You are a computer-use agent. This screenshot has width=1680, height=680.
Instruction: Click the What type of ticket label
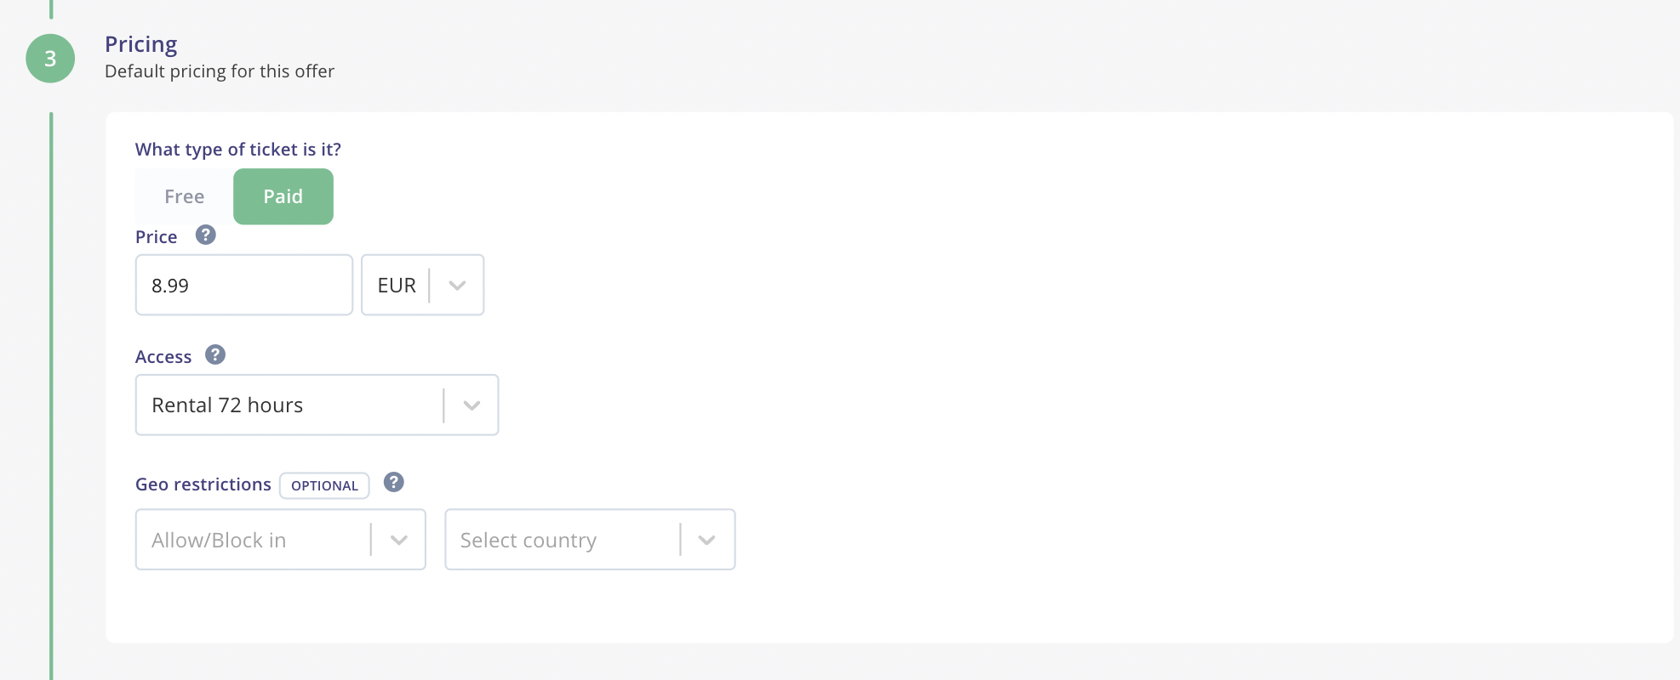coord(238,150)
